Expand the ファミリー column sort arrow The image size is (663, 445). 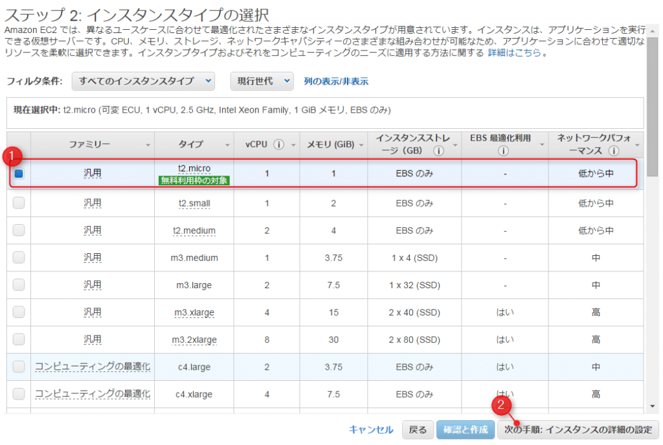pyautogui.click(x=148, y=144)
